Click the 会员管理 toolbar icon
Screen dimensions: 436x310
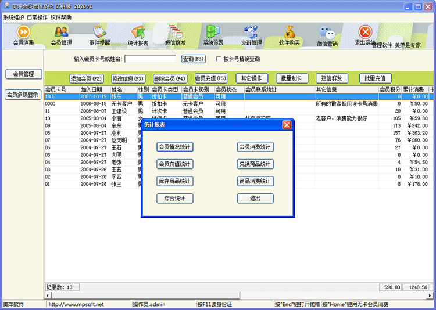61,35
